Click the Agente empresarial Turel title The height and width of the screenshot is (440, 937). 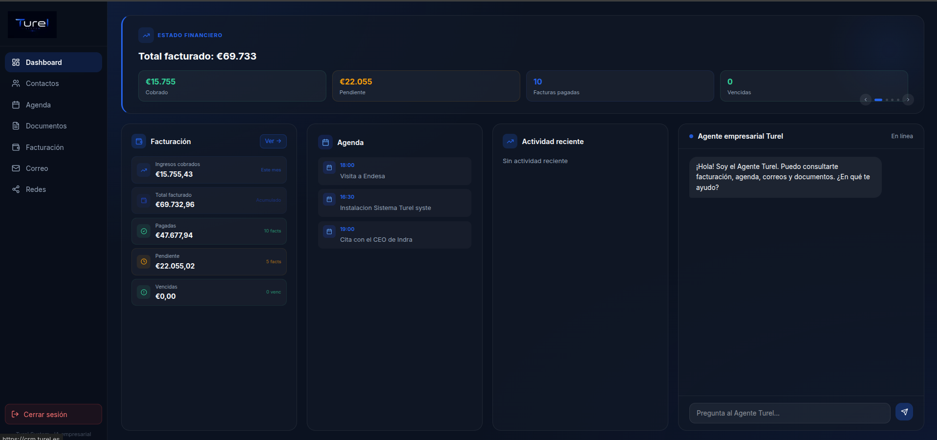coord(741,136)
